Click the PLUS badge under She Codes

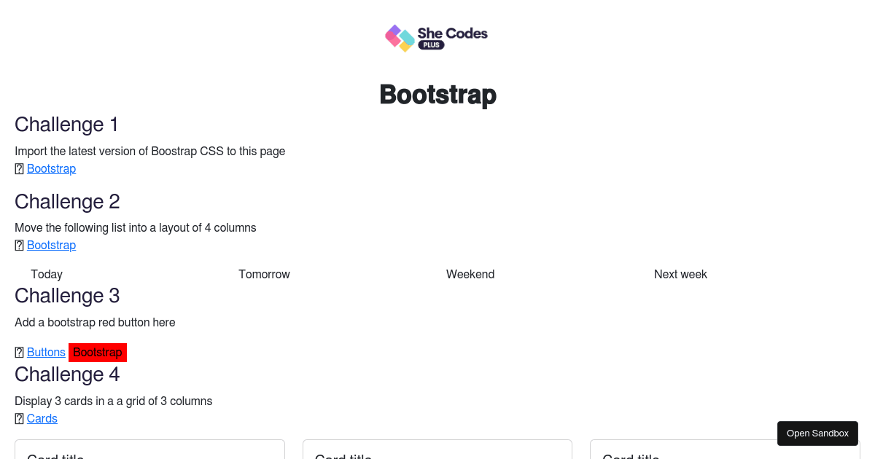click(429, 44)
